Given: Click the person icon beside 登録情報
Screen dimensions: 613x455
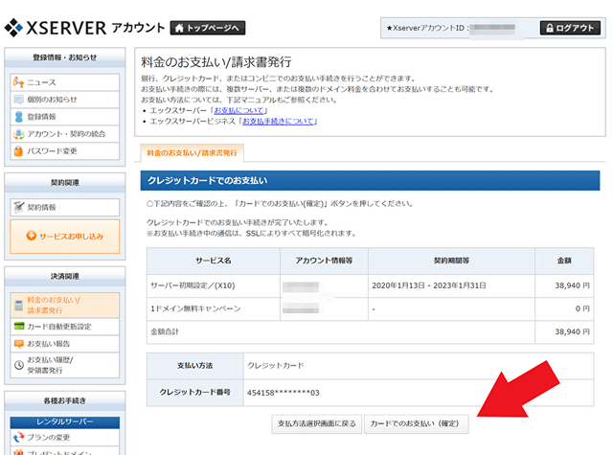Looking at the screenshot, I should (18, 117).
